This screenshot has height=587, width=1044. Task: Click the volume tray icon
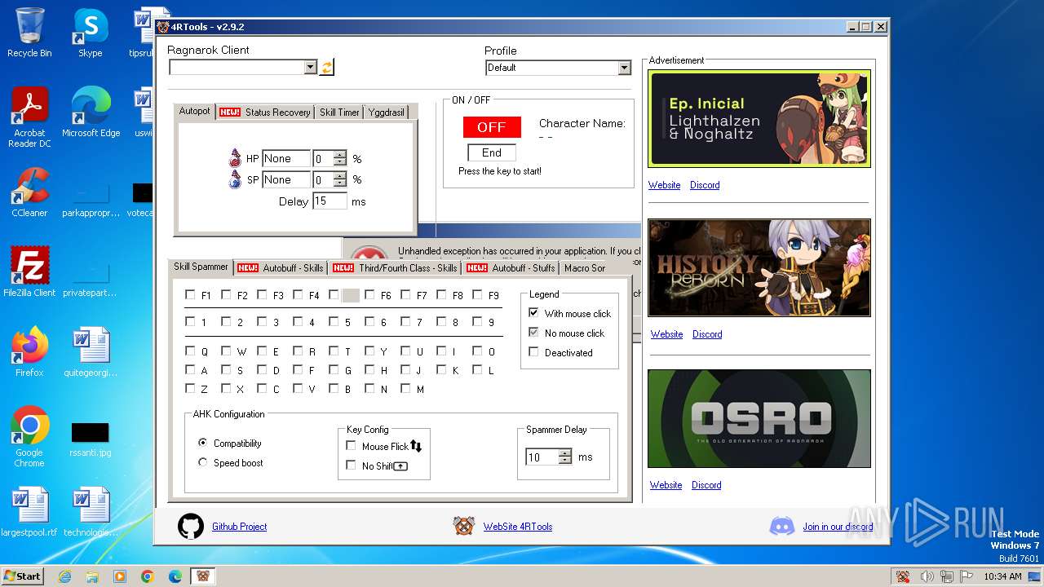(928, 576)
